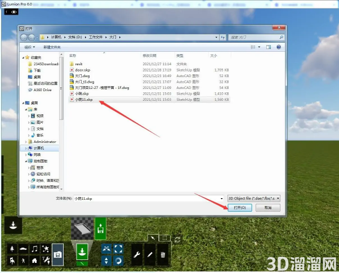Click the Rotate heading circular arrow icon
Image resolution: width=339 pixels, height=273 pixels.
pyautogui.click(x=118, y=261)
